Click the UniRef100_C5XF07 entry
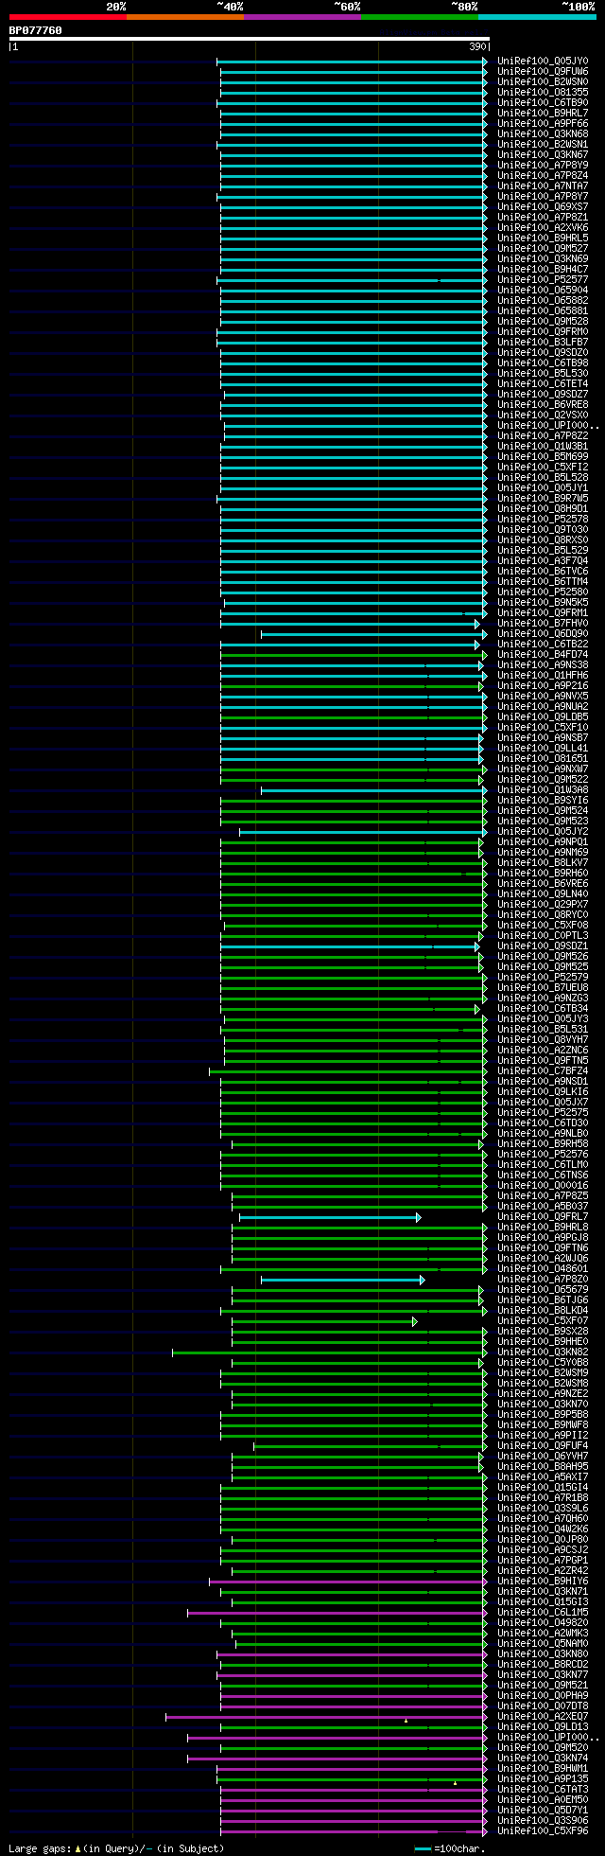 pyautogui.click(x=543, y=1321)
